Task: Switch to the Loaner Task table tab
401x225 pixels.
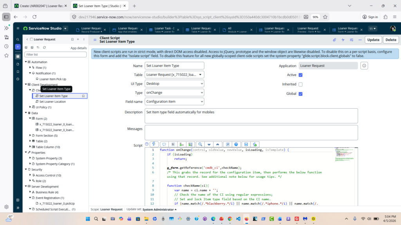Action: [x=164, y=29]
